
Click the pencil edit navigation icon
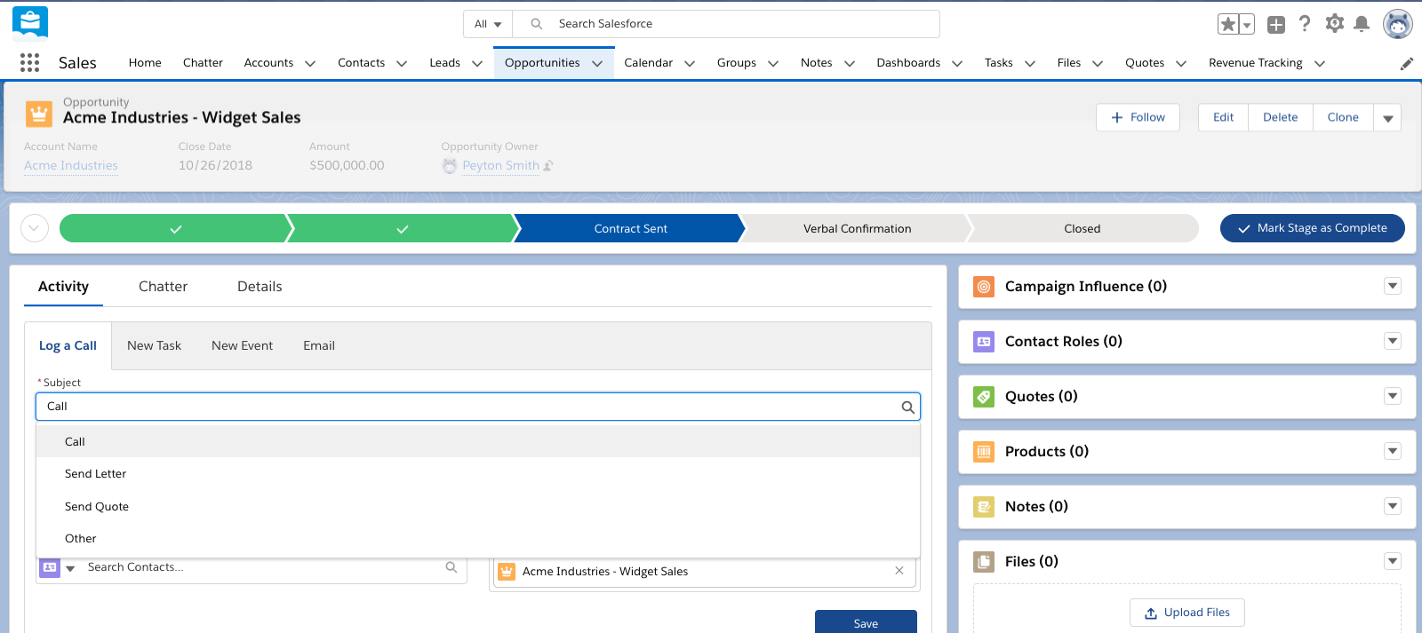click(1407, 63)
